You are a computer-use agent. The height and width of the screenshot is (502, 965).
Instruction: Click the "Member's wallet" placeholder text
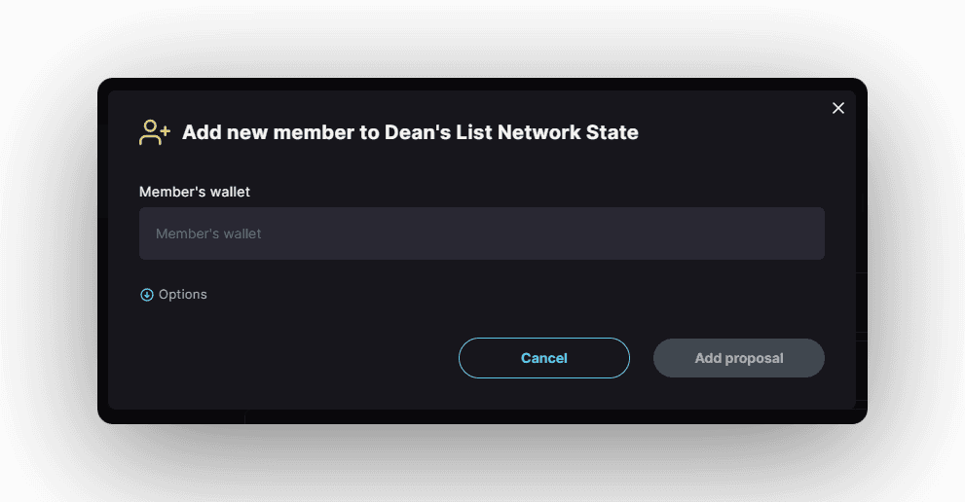point(208,233)
